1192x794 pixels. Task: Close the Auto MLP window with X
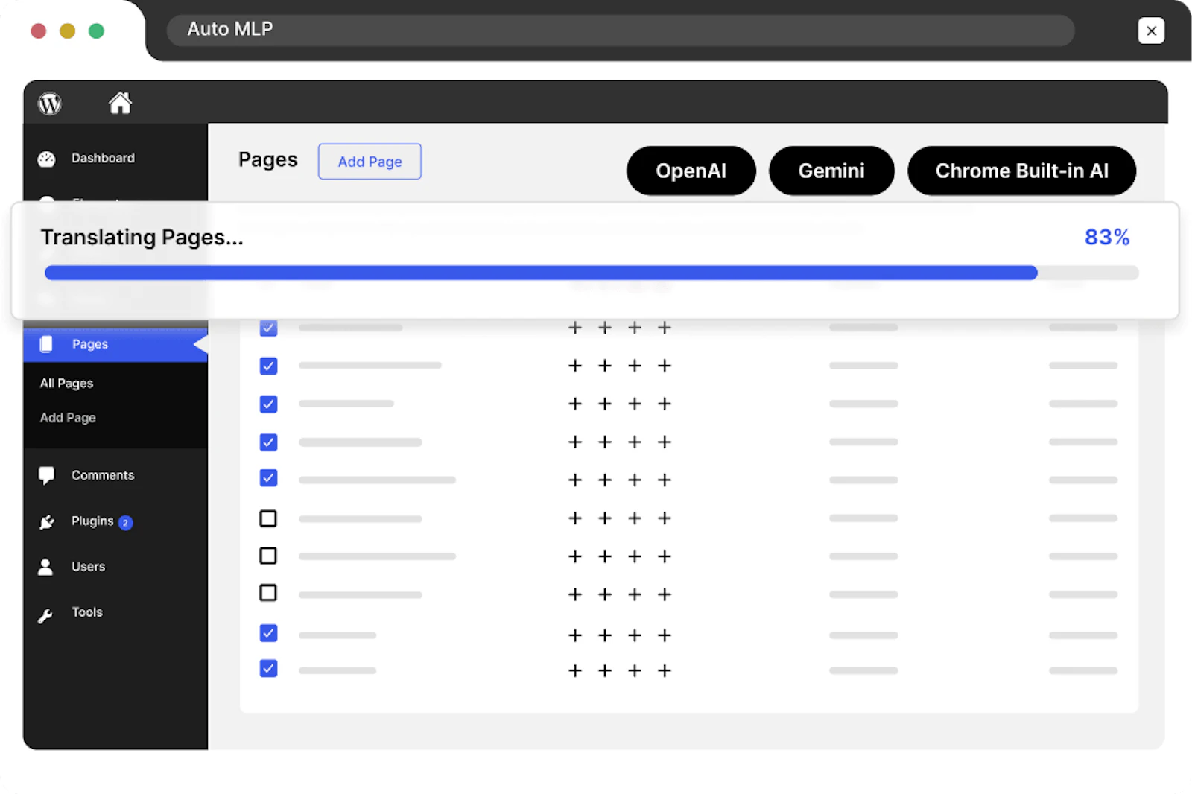tap(1151, 31)
